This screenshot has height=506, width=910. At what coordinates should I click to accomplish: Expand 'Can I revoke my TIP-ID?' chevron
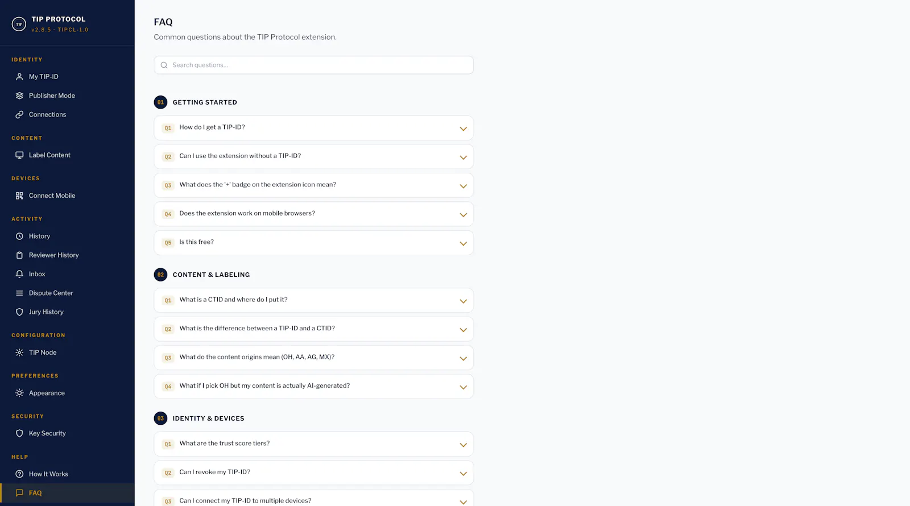click(x=463, y=474)
